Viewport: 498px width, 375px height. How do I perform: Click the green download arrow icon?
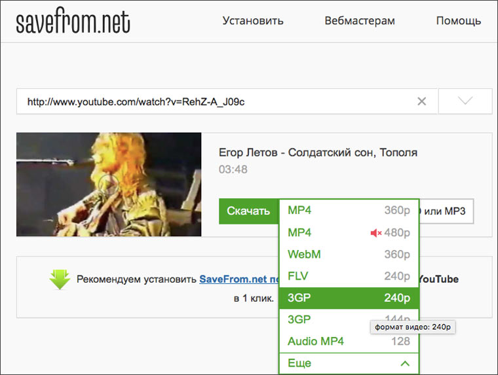click(x=60, y=279)
